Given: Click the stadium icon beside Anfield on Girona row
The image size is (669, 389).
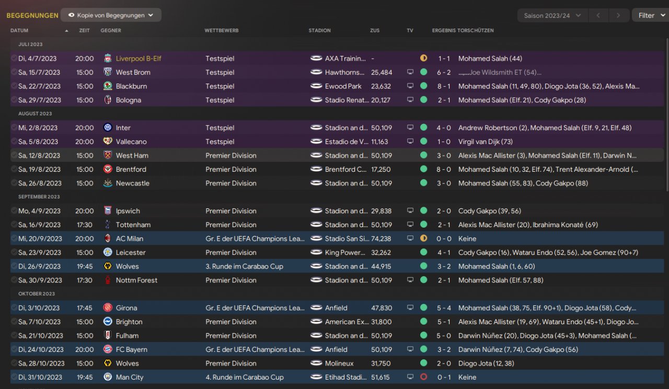Looking at the screenshot, I should [x=316, y=308].
